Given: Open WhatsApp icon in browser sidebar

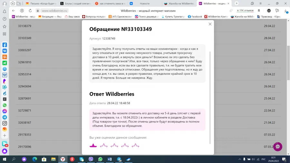Looking at the screenshot, I should 5,105.
